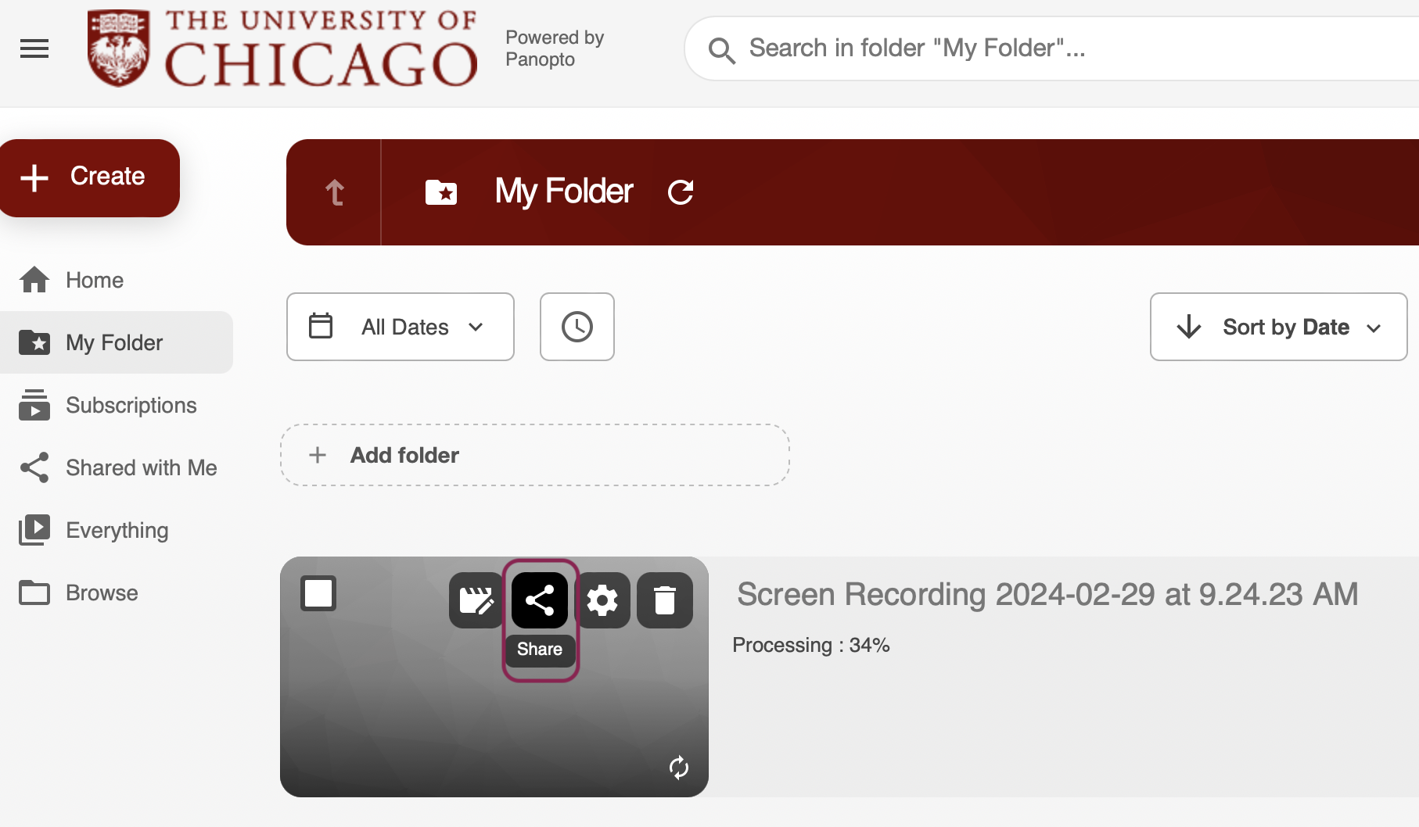Click the University of Chicago logo

[282, 48]
